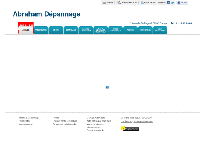Open the Pneus tab
The width and height of the screenshot is (205, 153).
click(56, 30)
